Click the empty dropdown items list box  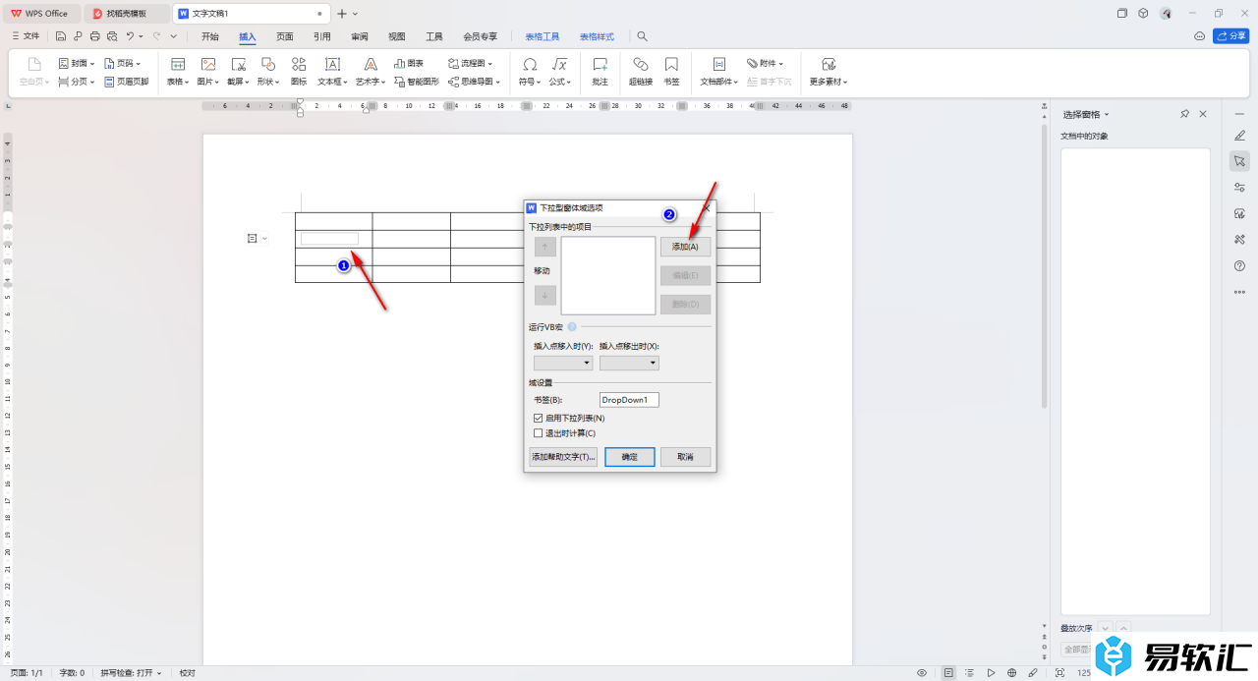point(608,275)
